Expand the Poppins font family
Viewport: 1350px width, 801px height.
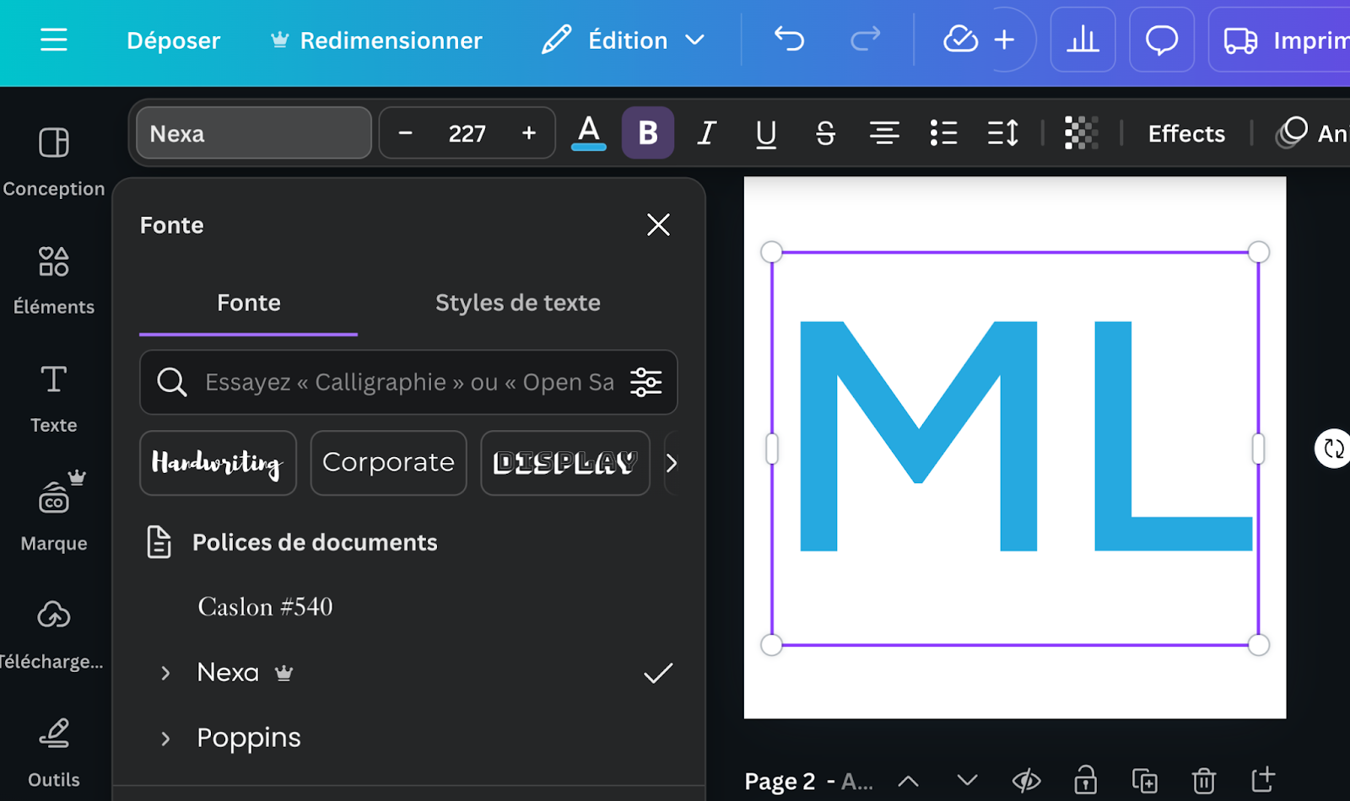tap(165, 738)
